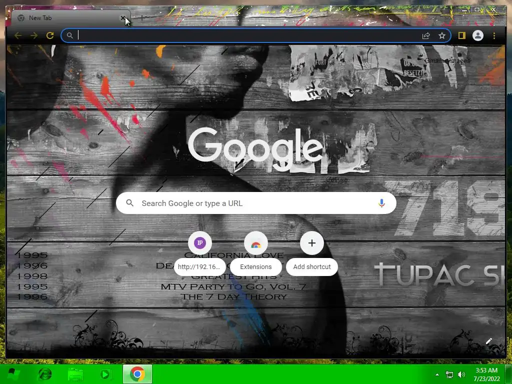This screenshot has height=384, width=512.
Task: Open the Images link
Action: pyautogui.click(x=459, y=60)
